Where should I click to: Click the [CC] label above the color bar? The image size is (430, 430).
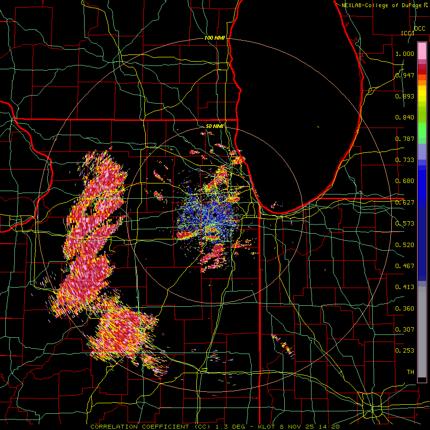tap(408, 33)
